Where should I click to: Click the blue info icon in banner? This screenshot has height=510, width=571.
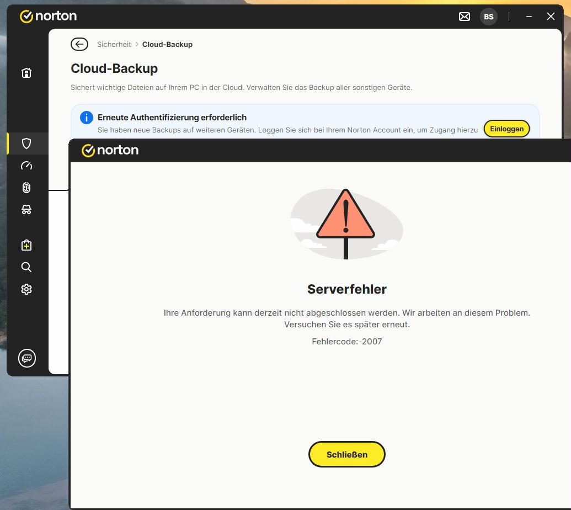86,118
